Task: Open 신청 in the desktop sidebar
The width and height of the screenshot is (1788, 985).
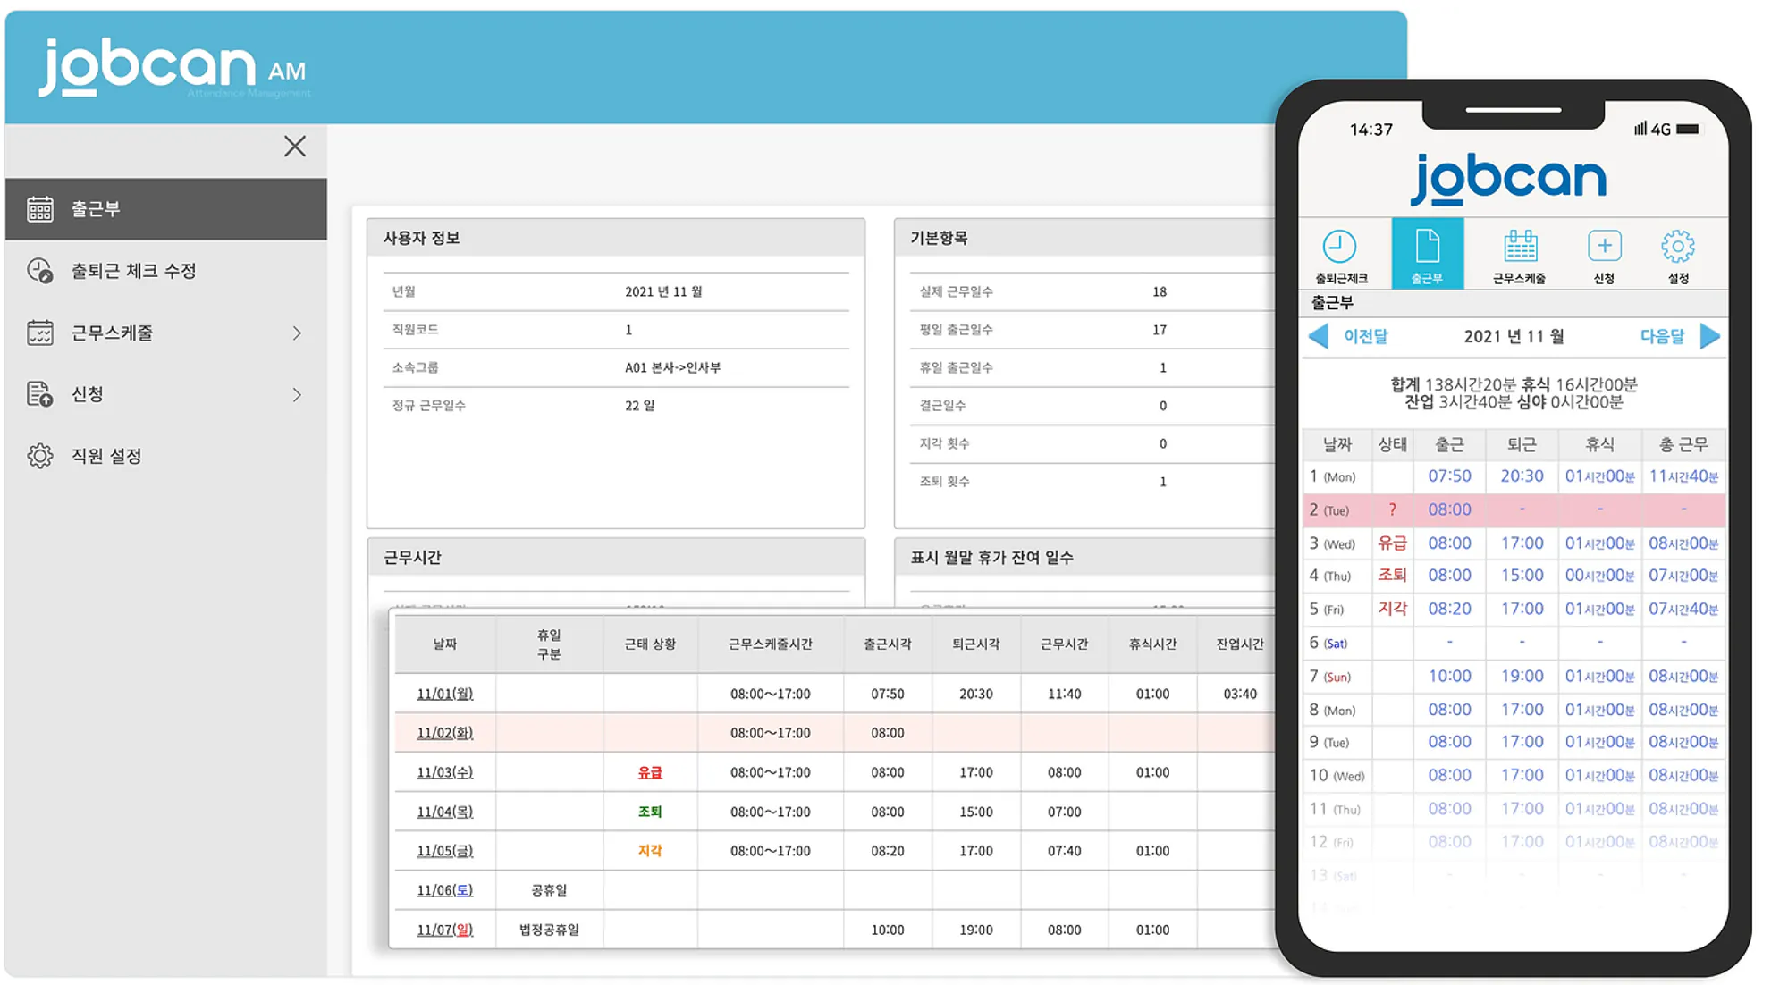Action: coord(166,394)
